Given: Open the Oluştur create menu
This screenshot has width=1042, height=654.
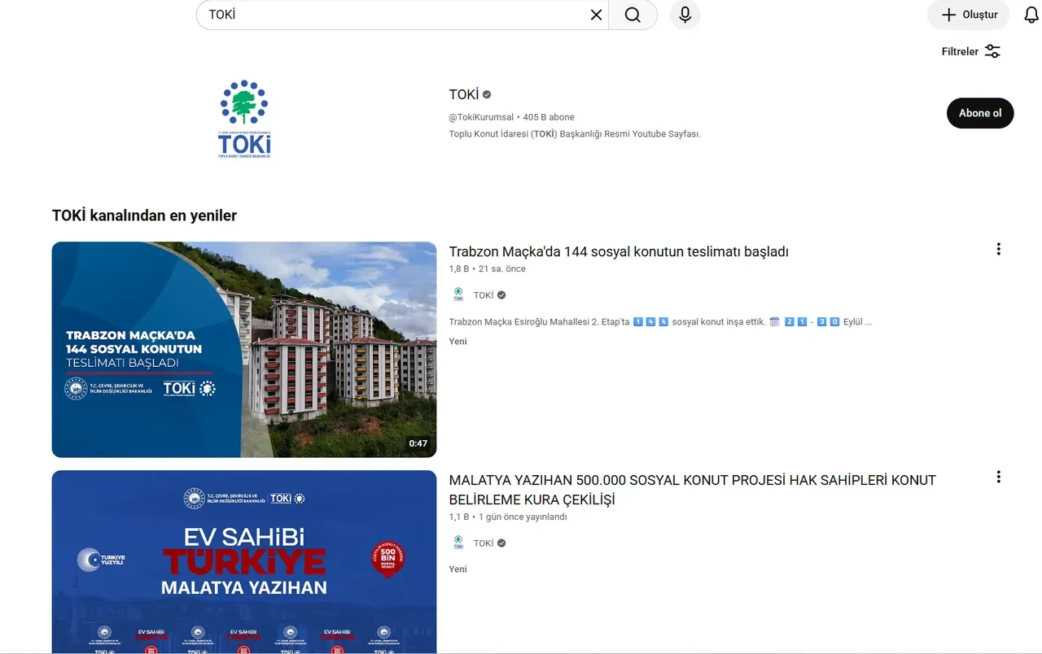Looking at the screenshot, I should [969, 15].
